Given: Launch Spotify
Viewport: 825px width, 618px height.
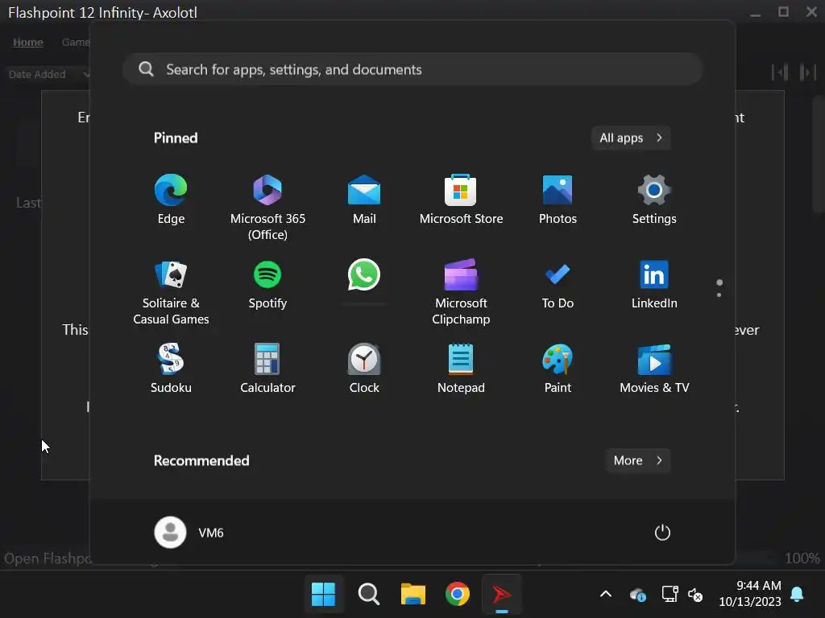Looking at the screenshot, I should click(x=267, y=284).
